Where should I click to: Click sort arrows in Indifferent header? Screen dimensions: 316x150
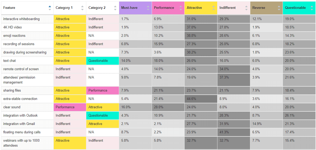point(246,8)
